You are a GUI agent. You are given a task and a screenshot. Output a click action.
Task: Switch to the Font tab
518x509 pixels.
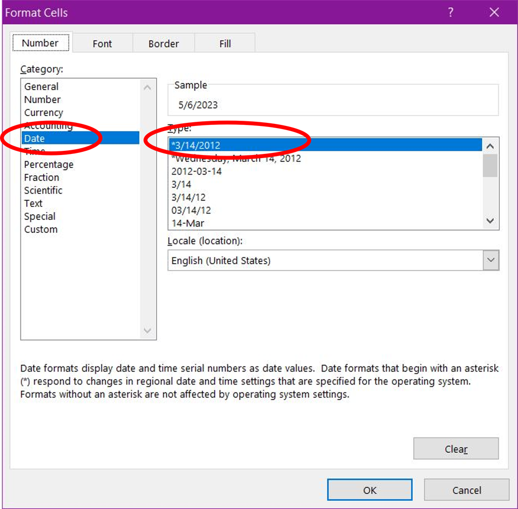click(x=103, y=44)
